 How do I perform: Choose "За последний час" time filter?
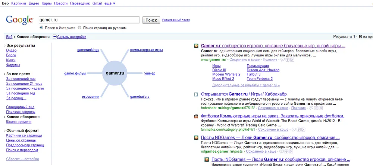(x=21, y=79)
